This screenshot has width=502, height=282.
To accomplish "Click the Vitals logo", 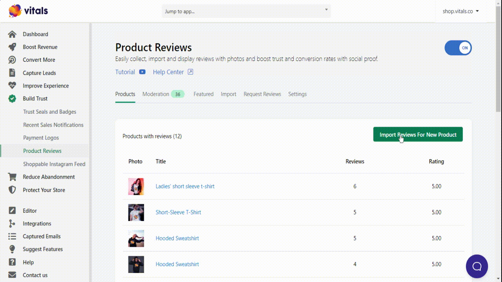I will (28, 11).
